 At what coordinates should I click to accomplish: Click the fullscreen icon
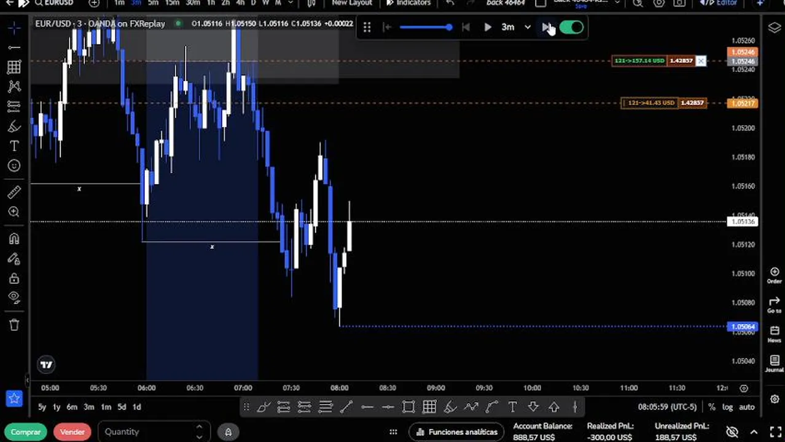[775, 432]
